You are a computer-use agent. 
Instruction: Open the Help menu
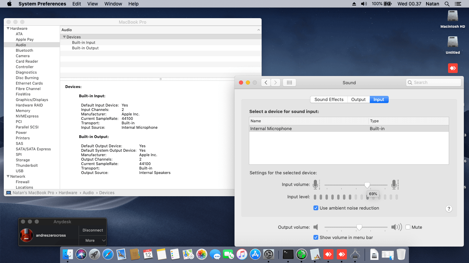tap(134, 4)
